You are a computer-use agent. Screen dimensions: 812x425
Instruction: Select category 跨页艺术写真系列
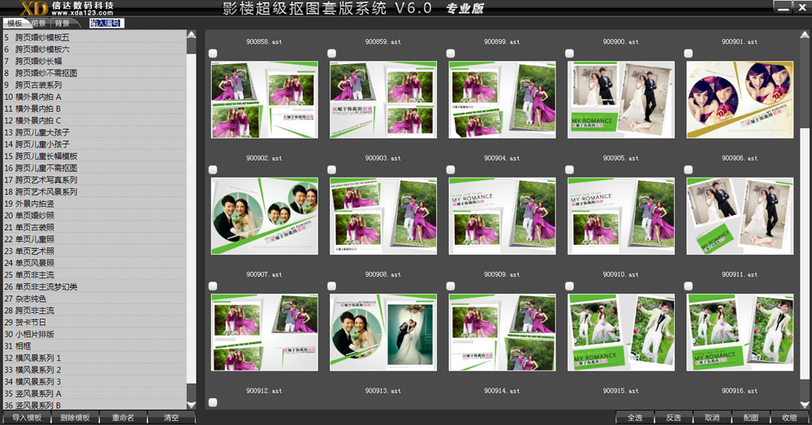tap(95, 180)
